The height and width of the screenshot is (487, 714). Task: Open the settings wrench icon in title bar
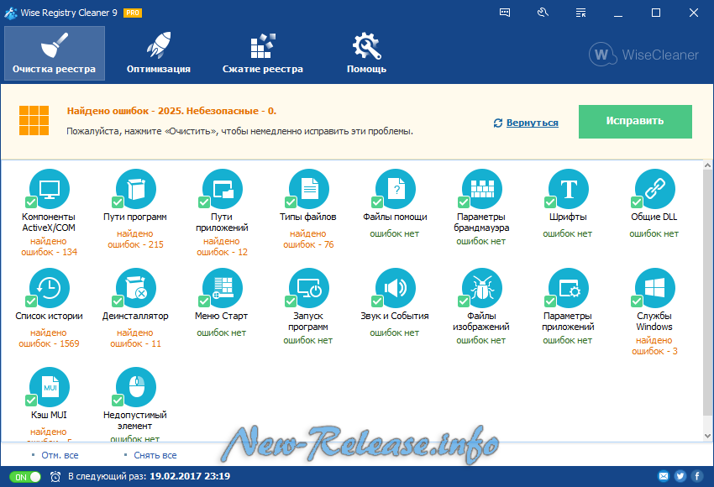(x=543, y=13)
